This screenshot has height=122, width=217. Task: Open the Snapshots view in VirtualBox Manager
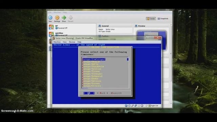pos(163,19)
